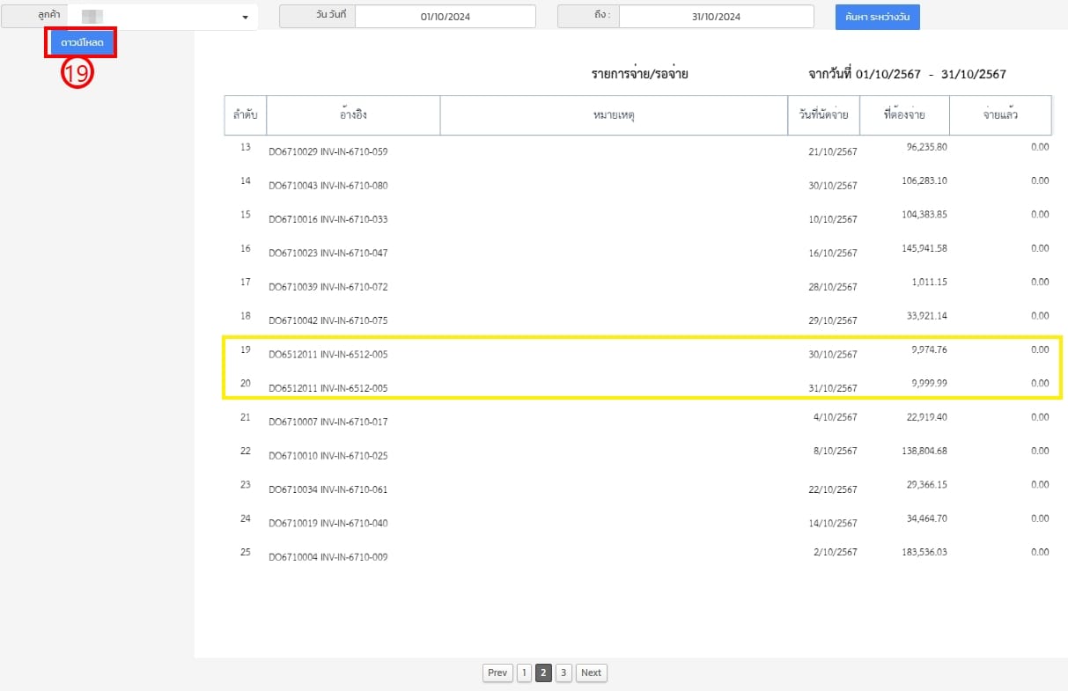Image resolution: width=1068 pixels, height=691 pixels.
Task: Open page 1 in pagination
Action: tap(524, 673)
